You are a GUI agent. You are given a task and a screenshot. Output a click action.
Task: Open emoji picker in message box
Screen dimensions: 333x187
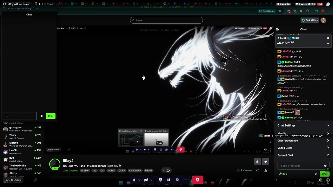[x=325, y=166]
